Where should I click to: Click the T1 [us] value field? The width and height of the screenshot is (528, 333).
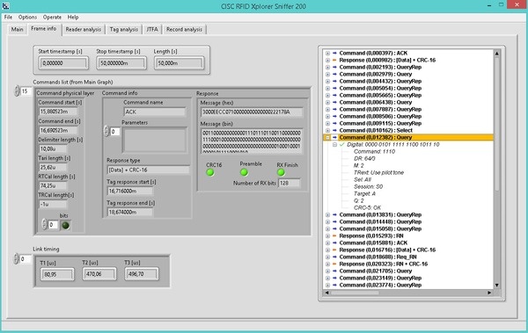(x=57, y=274)
